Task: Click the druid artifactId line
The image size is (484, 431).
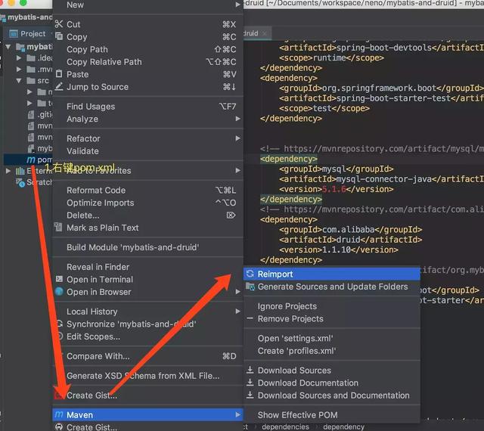Action: [350, 240]
